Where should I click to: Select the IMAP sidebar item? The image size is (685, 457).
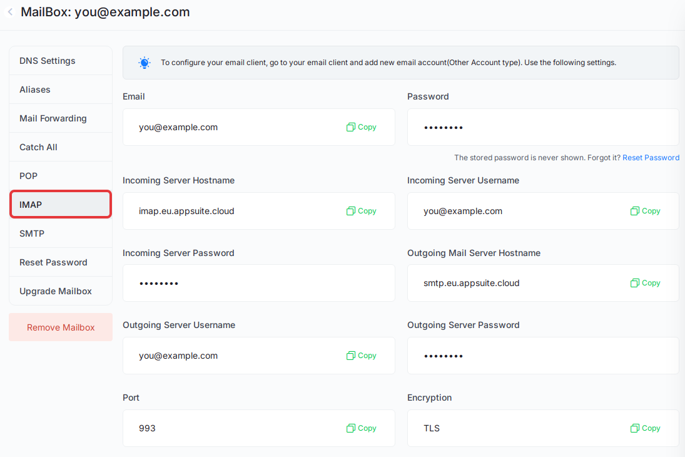tap(61, 204)
